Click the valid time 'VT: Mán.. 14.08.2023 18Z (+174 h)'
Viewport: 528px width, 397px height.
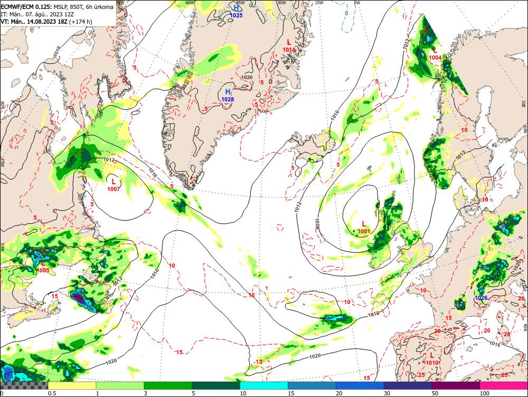coord(46,22)
